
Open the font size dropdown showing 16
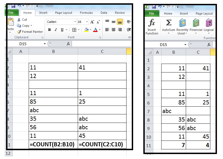click(87, 22)
